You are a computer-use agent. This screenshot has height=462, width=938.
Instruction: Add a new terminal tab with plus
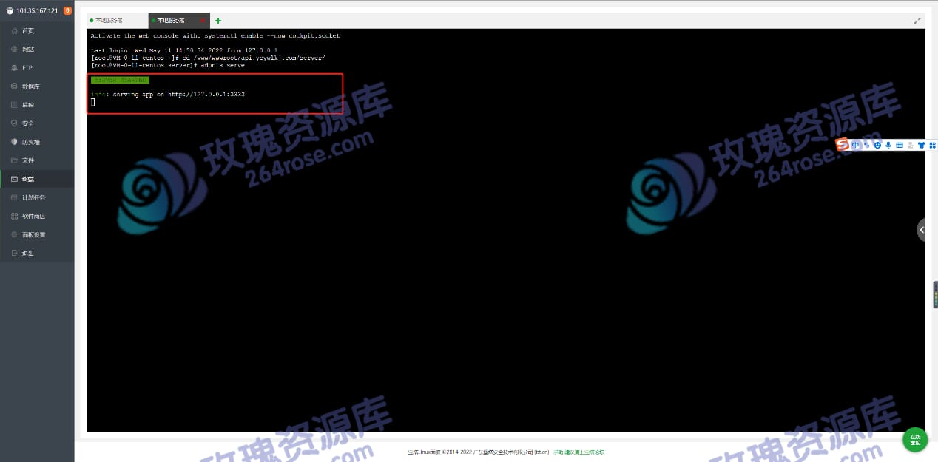[x=217, y=21]
